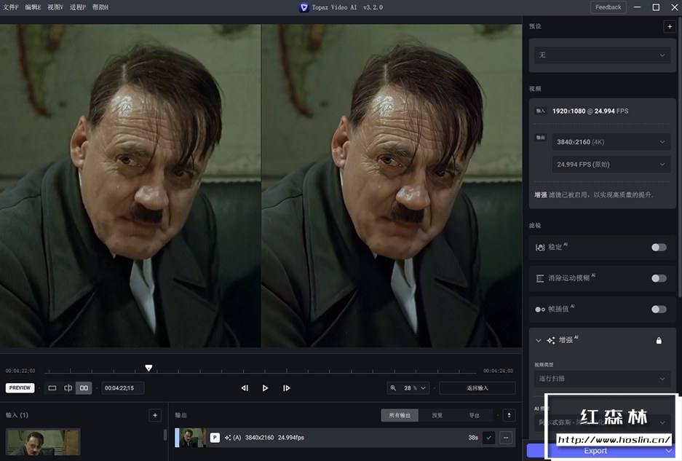Click the enhanced video right preview pane
This screenshot has width=682, height=461.
pyautogui.click(x=392, y=186)
